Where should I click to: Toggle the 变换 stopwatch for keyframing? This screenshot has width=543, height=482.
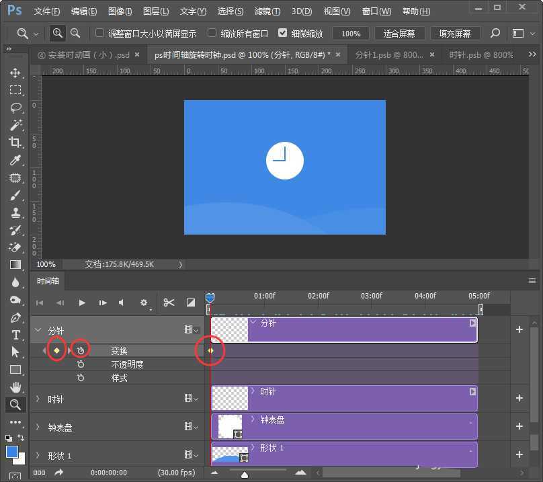pyautogui.click(x=80, y=350)
